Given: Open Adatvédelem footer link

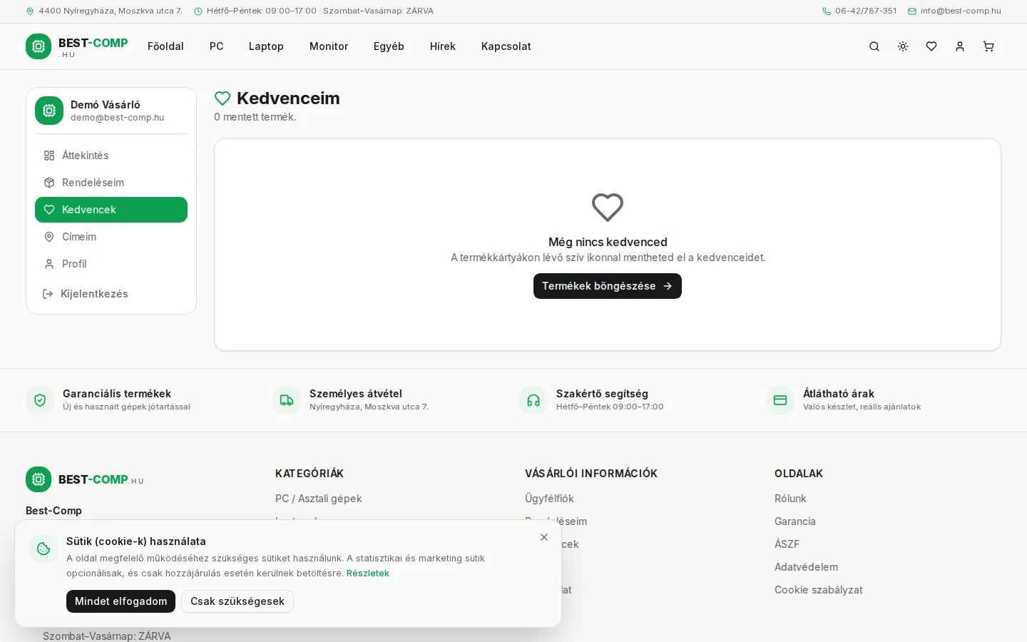Looking at the screenshot, I should coord(807,567).
